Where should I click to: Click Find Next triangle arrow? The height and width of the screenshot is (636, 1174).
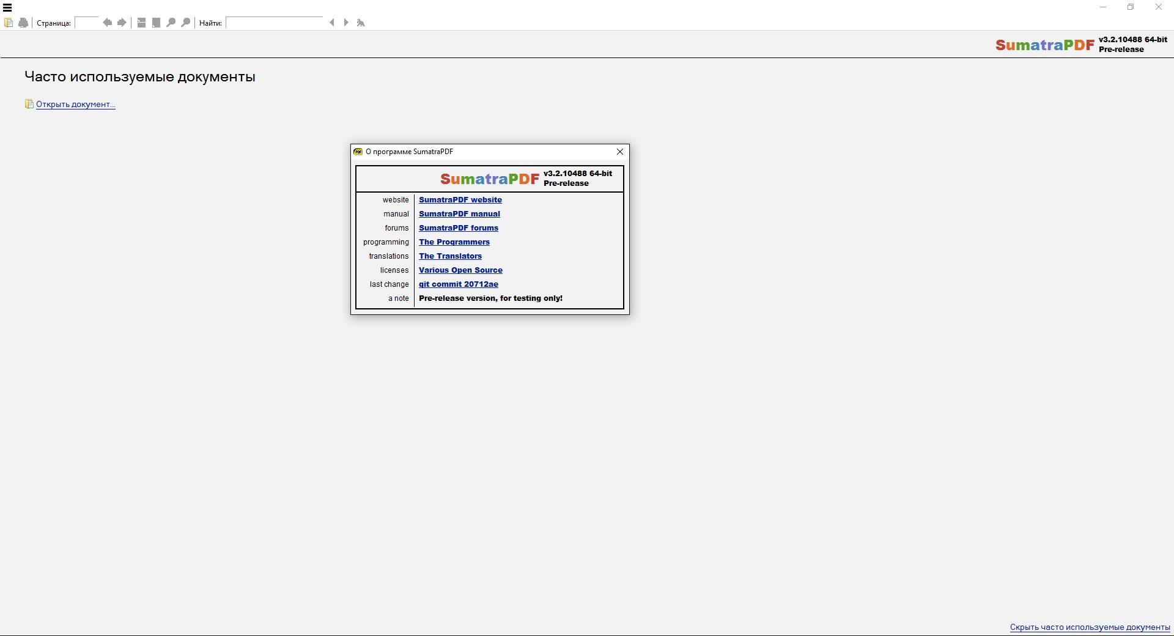pos(346,23)
